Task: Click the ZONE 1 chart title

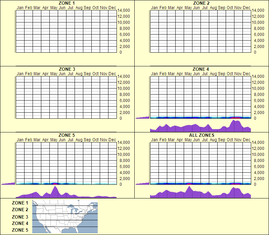Action: [66, 3]
